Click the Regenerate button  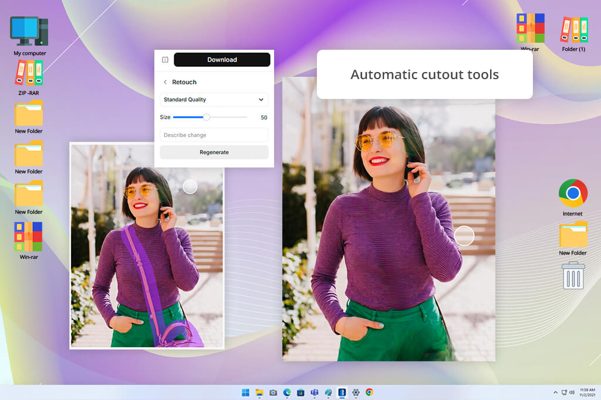(214, 152)
